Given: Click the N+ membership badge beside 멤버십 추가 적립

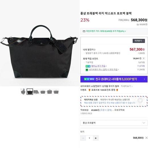Looking at the screenshot, I should (x=88, y=66).
